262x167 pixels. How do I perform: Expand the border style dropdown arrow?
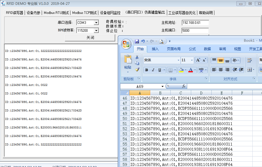click(x=175, y=70)
